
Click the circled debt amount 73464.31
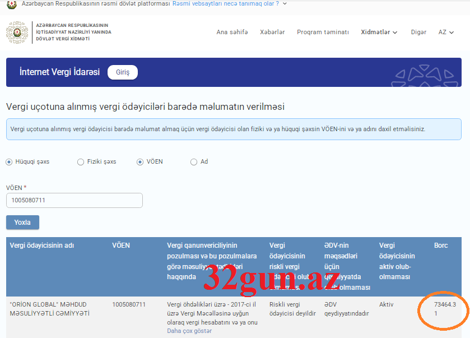[x=442, y=308]
